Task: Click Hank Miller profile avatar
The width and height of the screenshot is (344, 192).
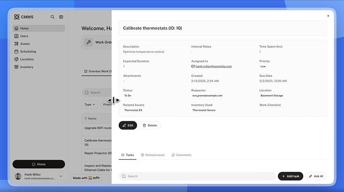Action: [18, 176]
